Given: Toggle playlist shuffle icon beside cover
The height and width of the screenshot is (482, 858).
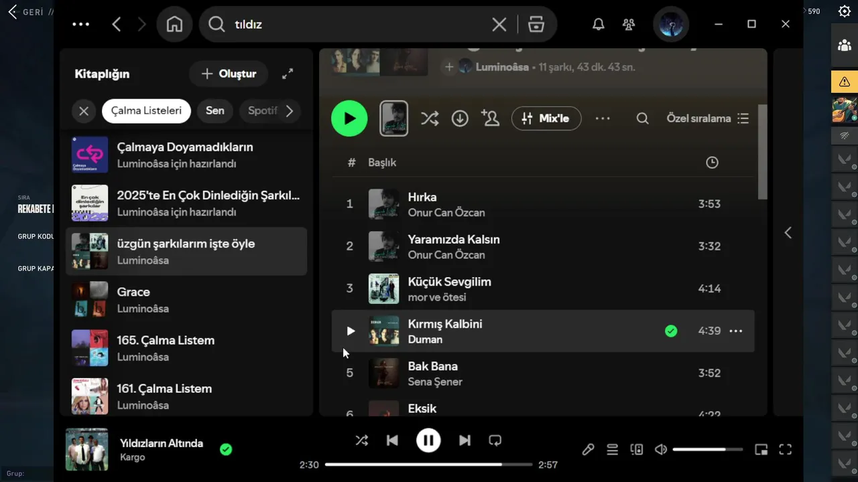Looking at the screenshot, I should (x=430, y=118).
